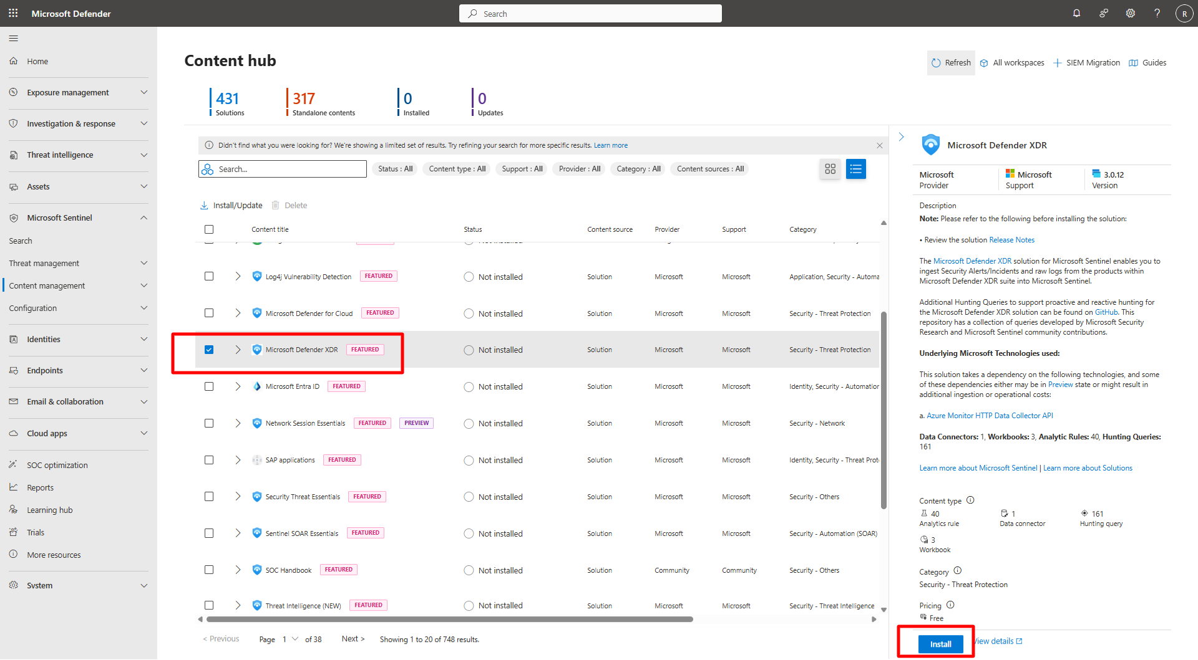
Task: Expand Threat intelligence menu
Action: click(x=79, y=155)
